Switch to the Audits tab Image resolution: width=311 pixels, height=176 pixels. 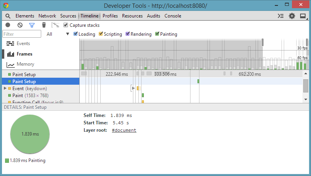tap(154, 16)
